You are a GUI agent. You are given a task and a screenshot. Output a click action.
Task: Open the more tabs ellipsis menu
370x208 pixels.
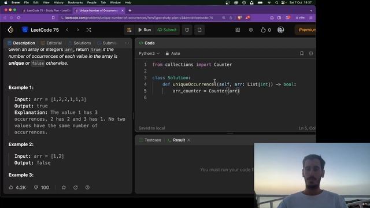point(127,43)
